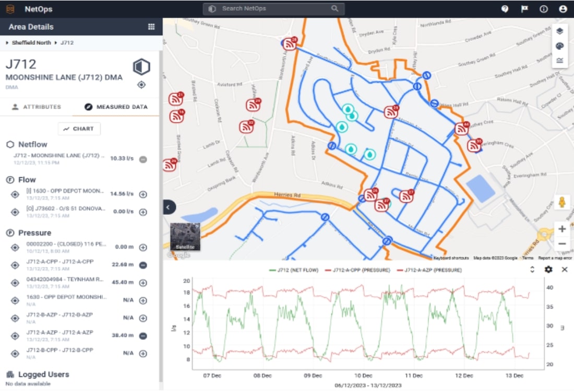Open map Keyboard shortcuts link

click(x=451, y=258)
